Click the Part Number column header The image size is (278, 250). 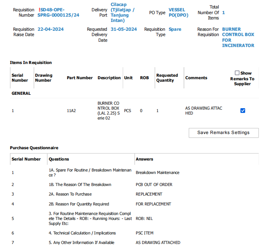80,78
